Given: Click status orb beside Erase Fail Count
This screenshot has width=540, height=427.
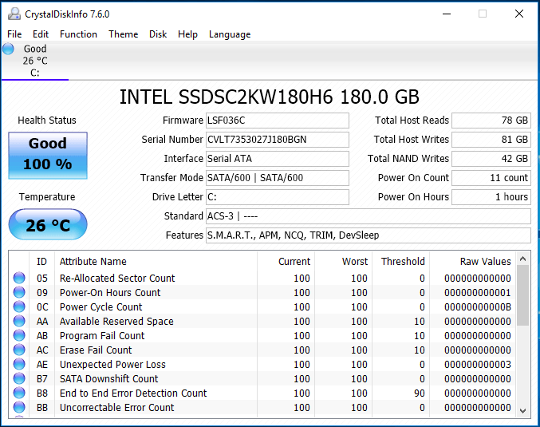Looking at the screenshot, I should 19,350.
